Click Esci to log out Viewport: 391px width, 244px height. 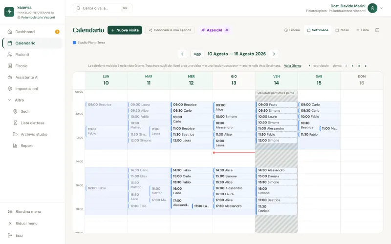pyautogui.click(x=32, y=235)
